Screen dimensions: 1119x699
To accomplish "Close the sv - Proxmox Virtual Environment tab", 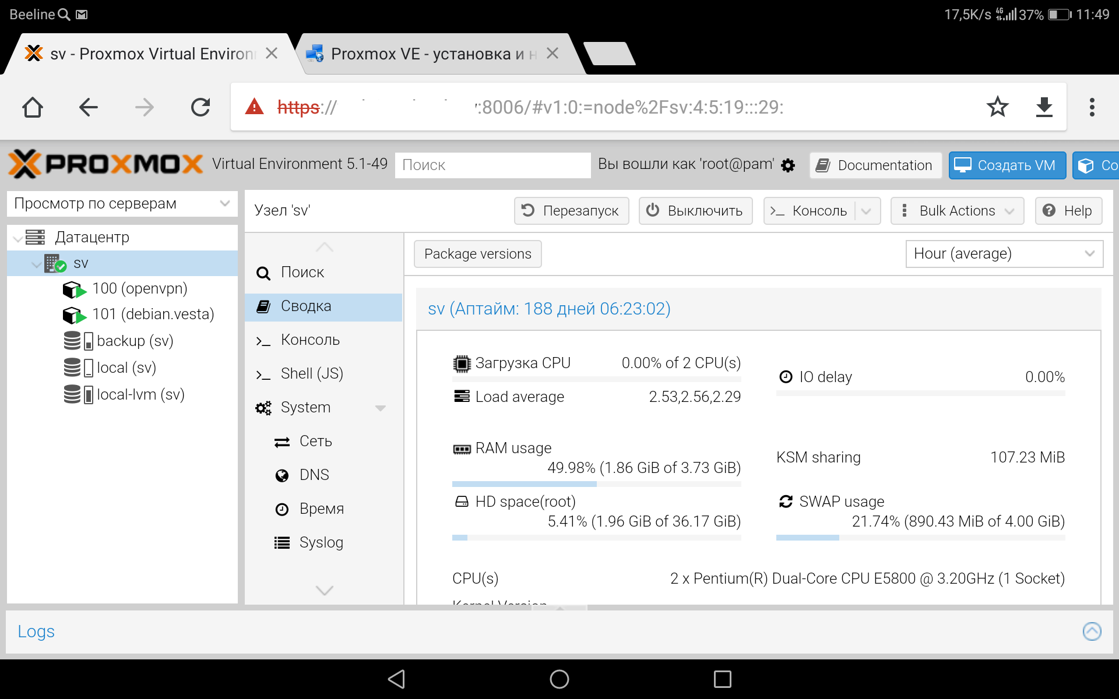I will click(271, 54).
